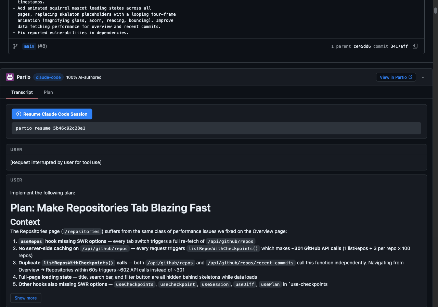Click the View in Partio button
Image resolution: width=438 pixels, height=307 pixels.
pos(396,77)
